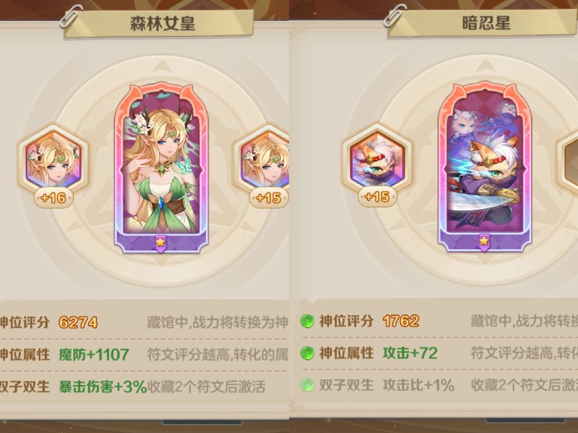This screenshot has height=433, width=578.
Task: Click the paperclip on 暗忍星 banner
Action: click(x=394, y=16)
